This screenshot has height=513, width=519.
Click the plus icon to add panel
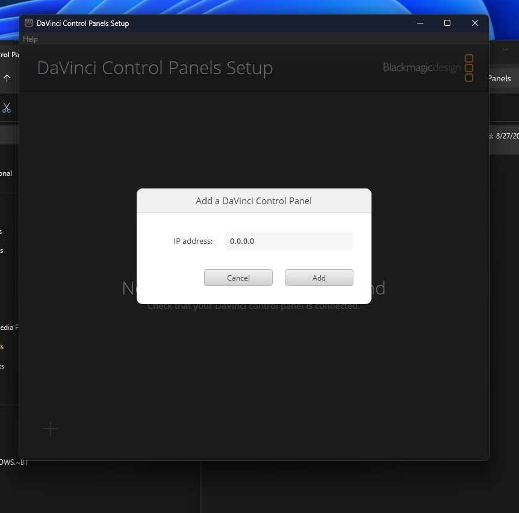[51, 429]
